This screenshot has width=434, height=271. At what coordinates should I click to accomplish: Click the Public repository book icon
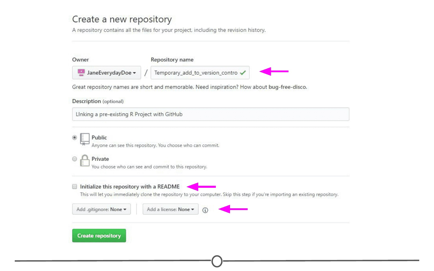(84, 139)
